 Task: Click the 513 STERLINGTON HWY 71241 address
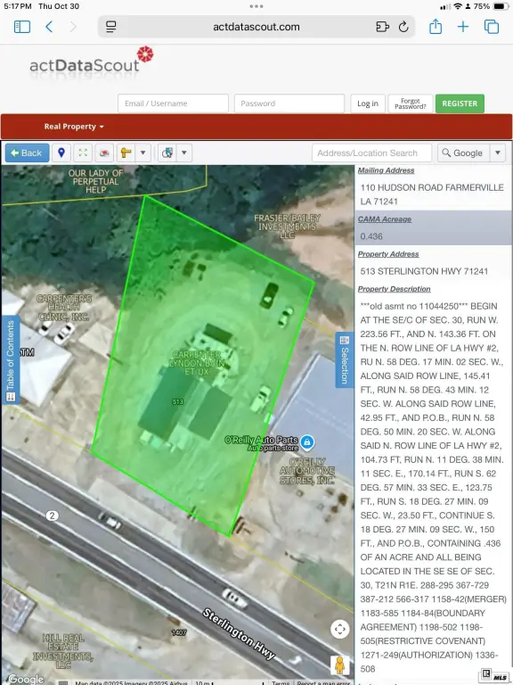[x=424, y=271]
